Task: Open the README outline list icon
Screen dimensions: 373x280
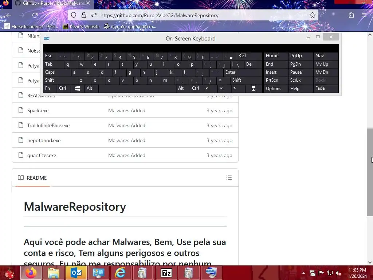Action: click(229, 178)
